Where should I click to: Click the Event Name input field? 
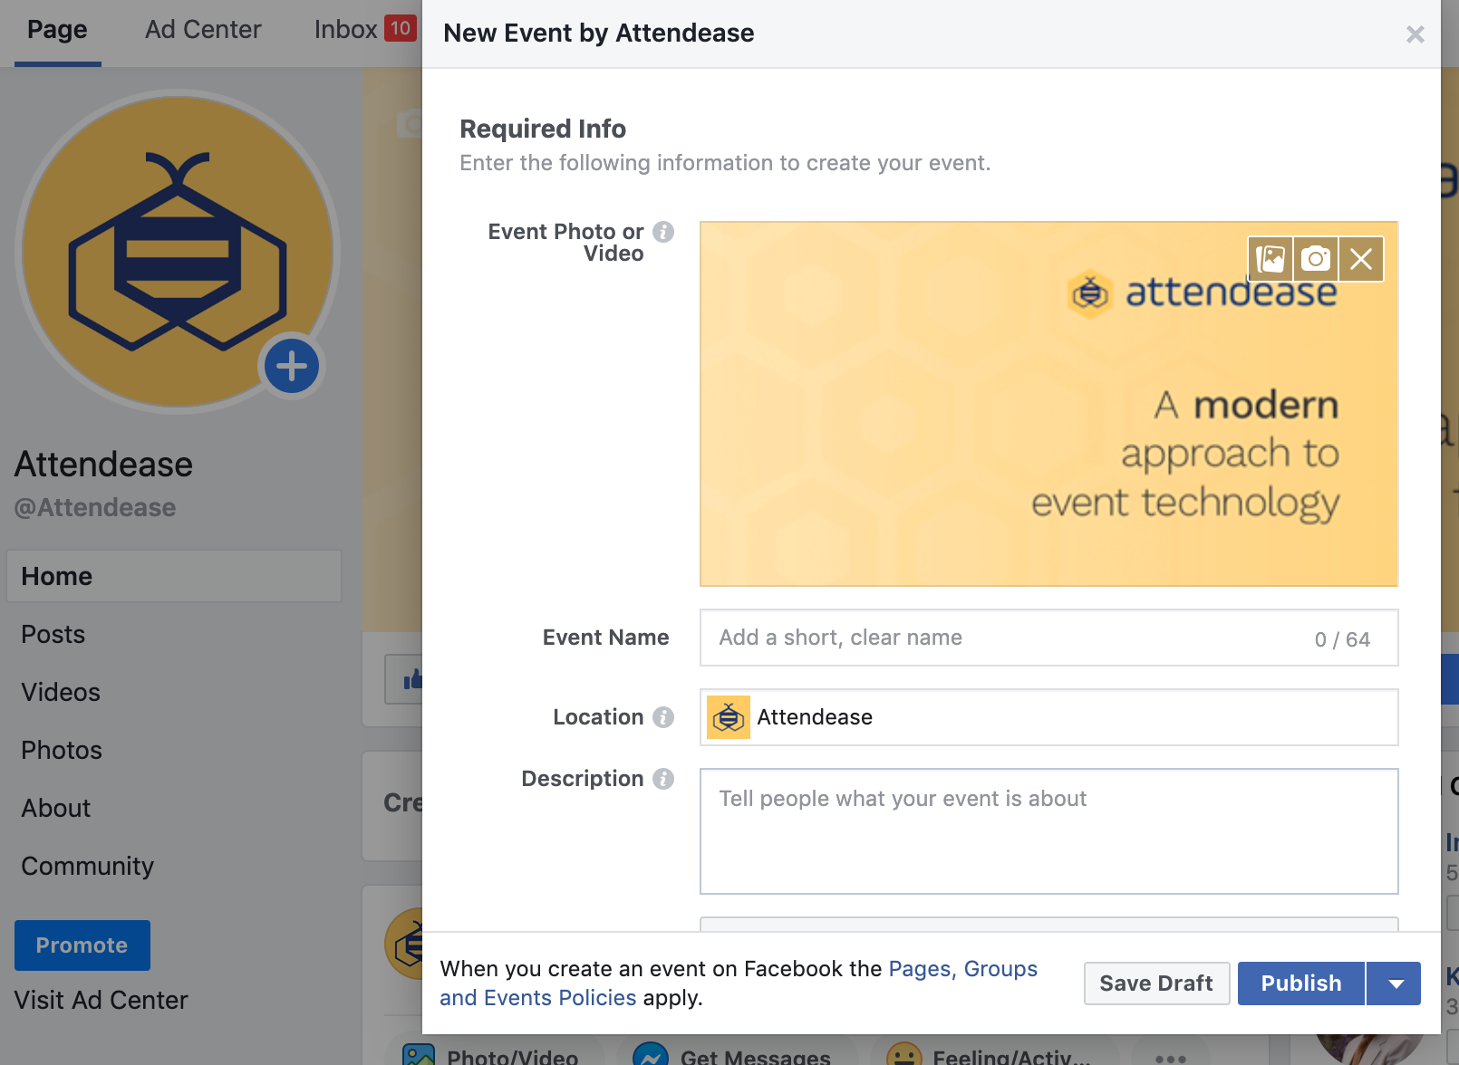tap(1048, 638)
